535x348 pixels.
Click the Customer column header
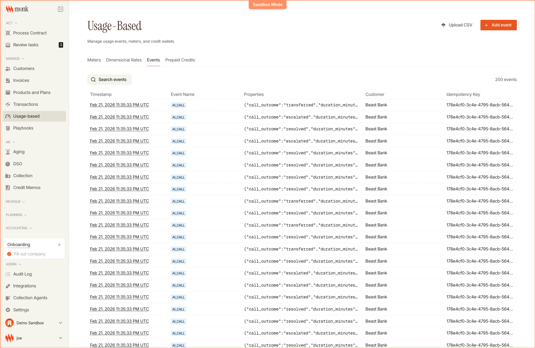click(375, 95)
